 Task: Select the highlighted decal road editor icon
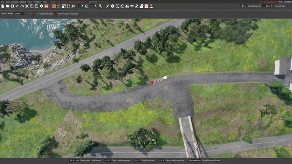[x=146, y=6]
